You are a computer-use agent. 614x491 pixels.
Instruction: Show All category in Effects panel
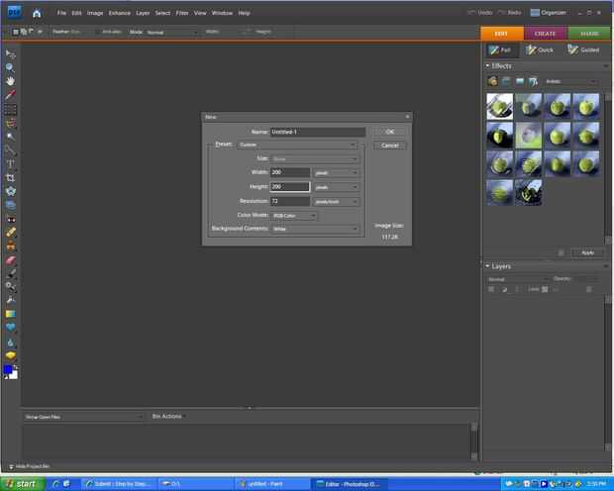533,81
